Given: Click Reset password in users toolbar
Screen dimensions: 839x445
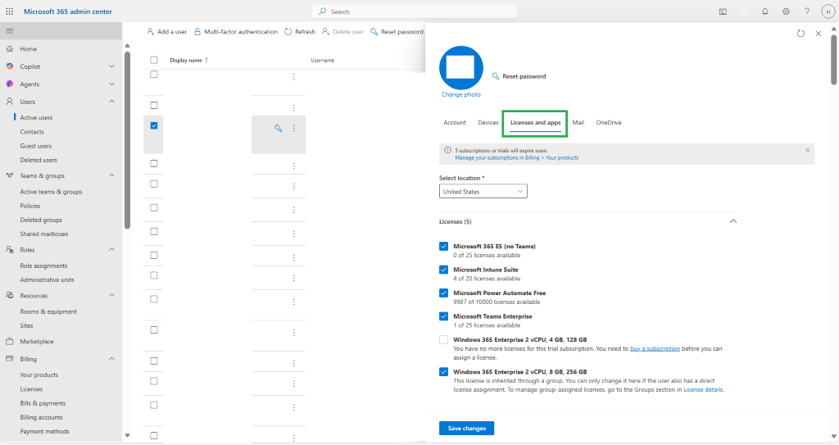Looking at the screenshot, I should [397, 32].
